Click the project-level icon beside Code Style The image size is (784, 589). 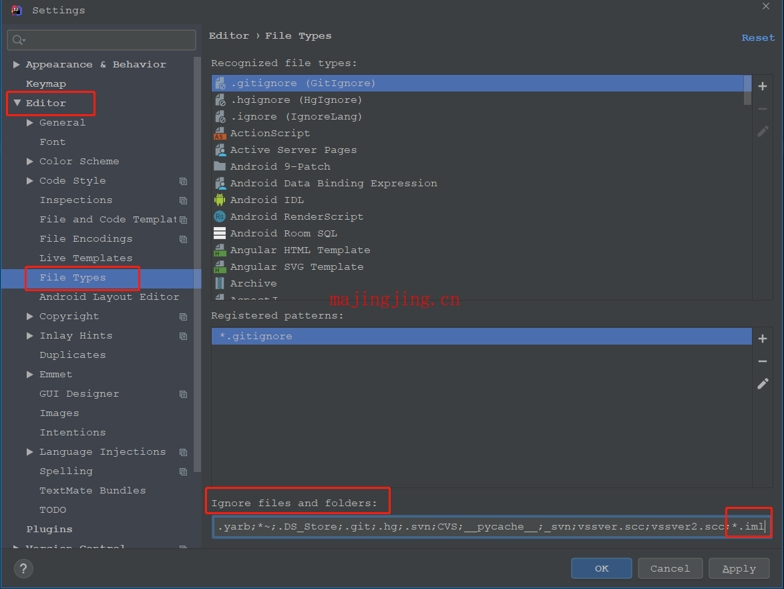pos(184,181)
